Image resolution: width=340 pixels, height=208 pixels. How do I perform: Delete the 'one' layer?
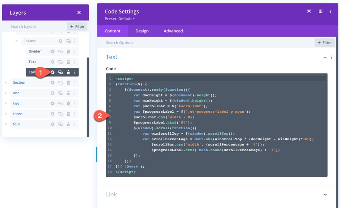coord(68,93)
